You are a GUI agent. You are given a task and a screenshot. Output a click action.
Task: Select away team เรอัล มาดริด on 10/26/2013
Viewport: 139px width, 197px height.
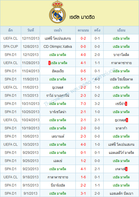(x=121, y=112)
